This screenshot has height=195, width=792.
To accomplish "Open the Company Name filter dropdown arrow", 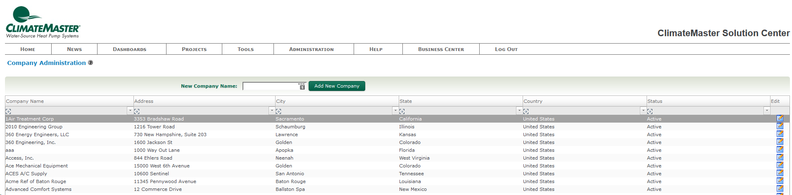I will click(130, 111).
